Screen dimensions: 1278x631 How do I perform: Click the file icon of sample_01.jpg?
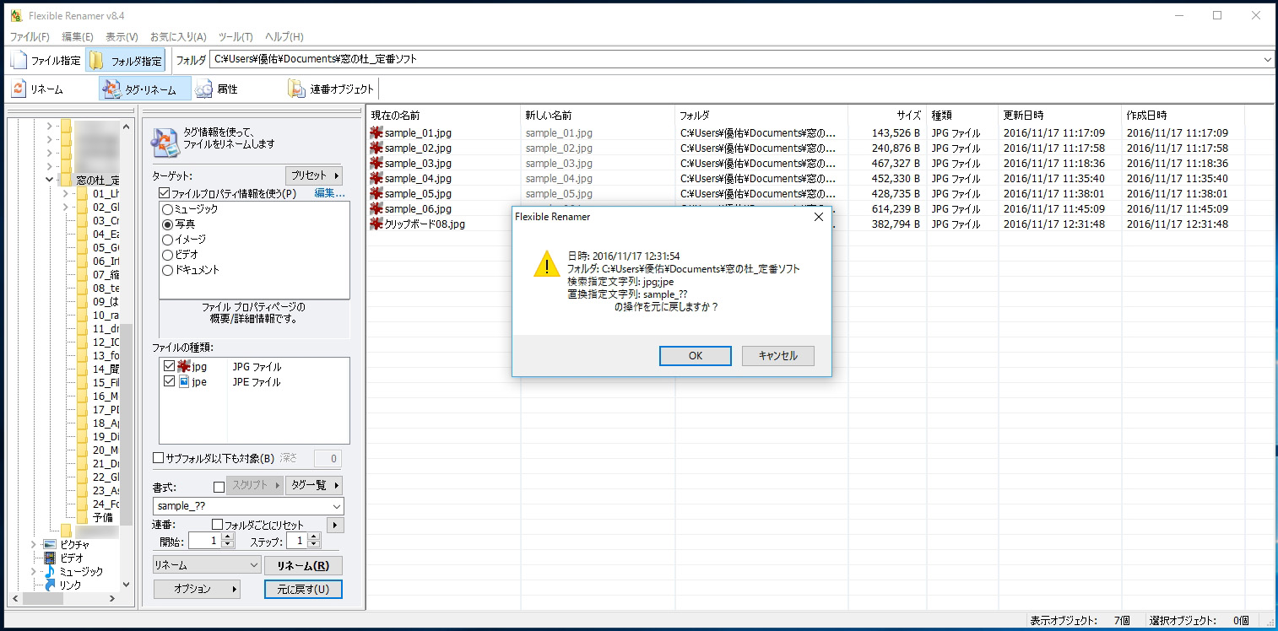[x=376, y=133]
